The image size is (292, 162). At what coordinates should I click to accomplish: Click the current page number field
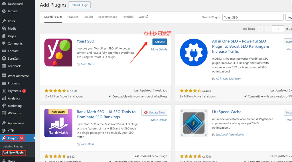click(x=278, y=29)
